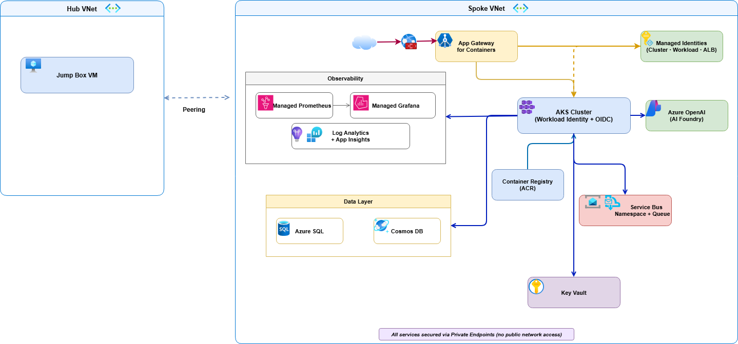Viewport: 738px width, 344px height.
Task: Click the Azure OpenAI (AI Foundry) text
Action: coord(687,115)
